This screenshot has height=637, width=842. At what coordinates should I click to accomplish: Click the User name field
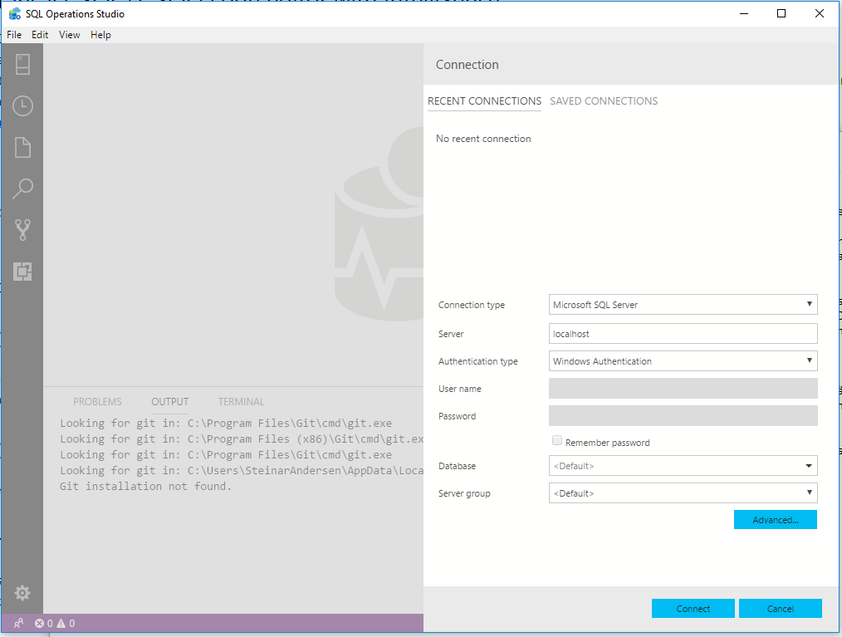[683, 389]
